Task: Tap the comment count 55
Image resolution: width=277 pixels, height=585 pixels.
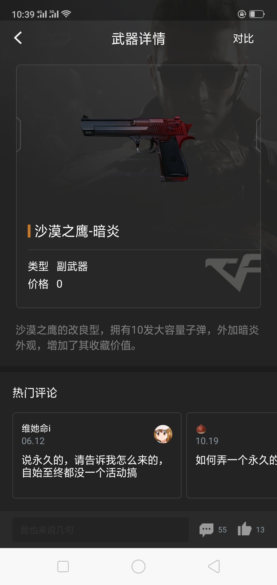Action: [x=222, y=530]
